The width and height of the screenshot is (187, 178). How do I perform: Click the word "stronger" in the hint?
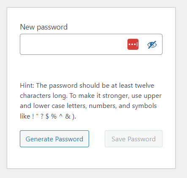[115, 96]
